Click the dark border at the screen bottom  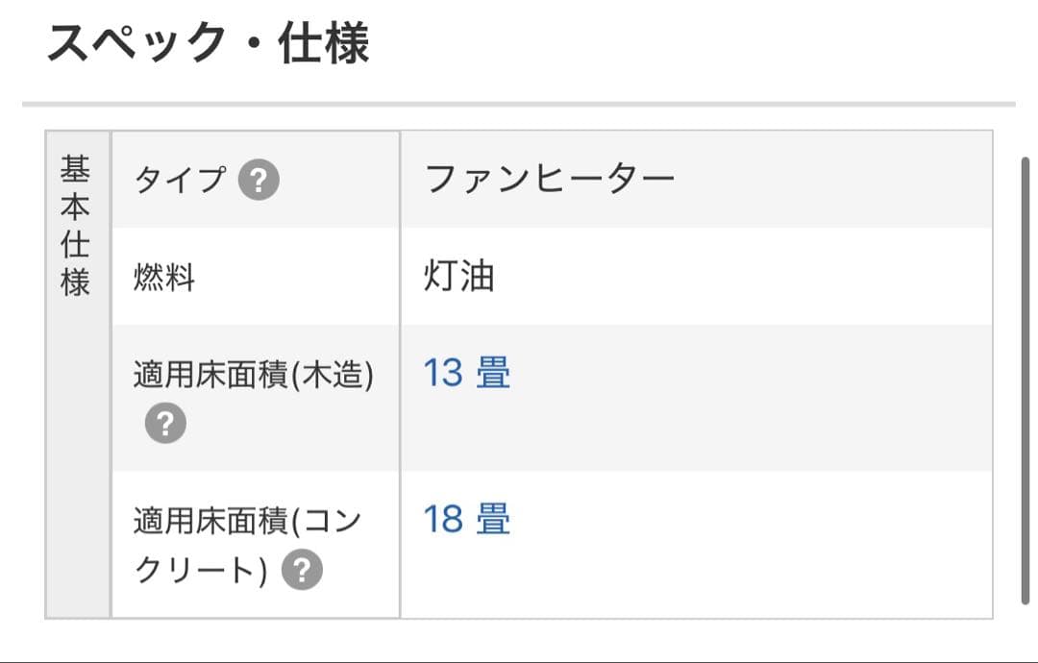(x=519, y=660)
